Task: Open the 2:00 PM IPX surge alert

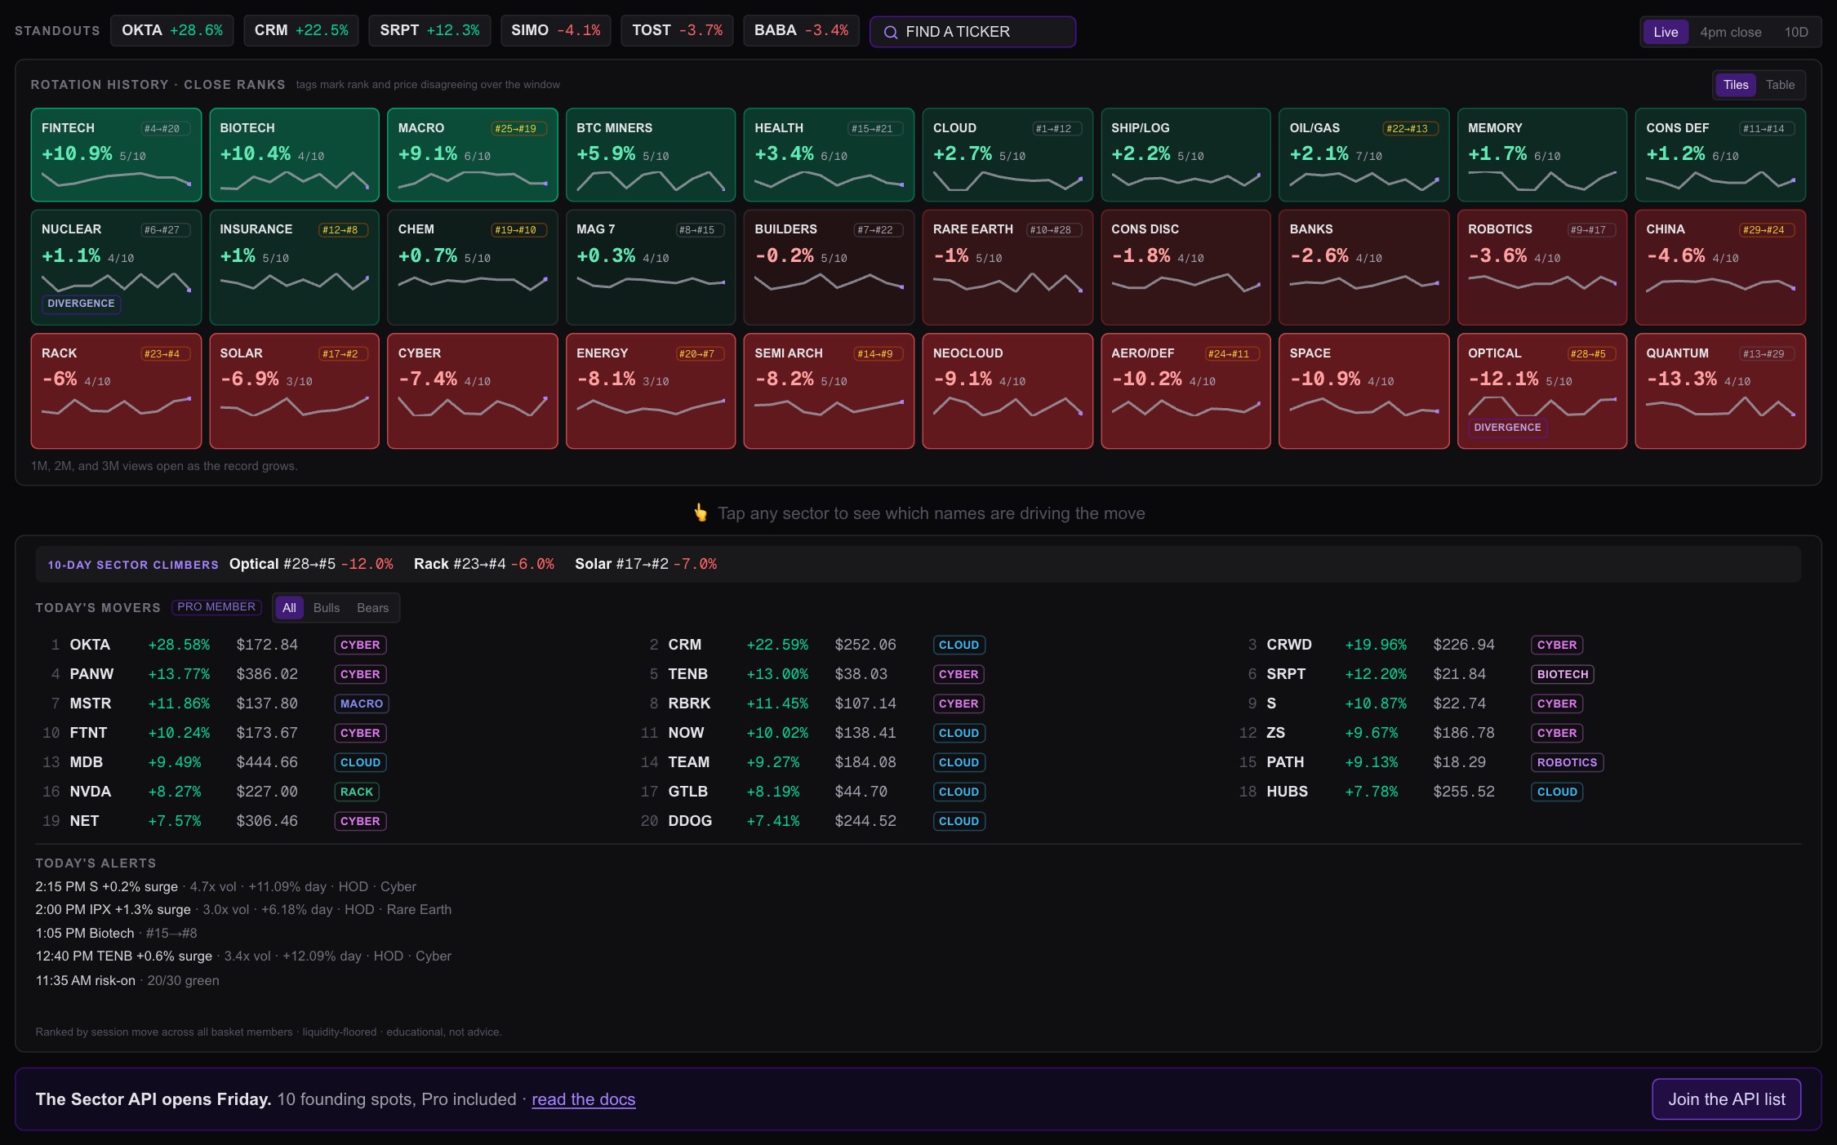Action: click(x=243, y=909)
